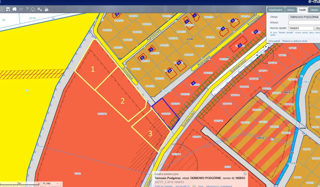Click the cloud download icon

click(x=33, y=9)
